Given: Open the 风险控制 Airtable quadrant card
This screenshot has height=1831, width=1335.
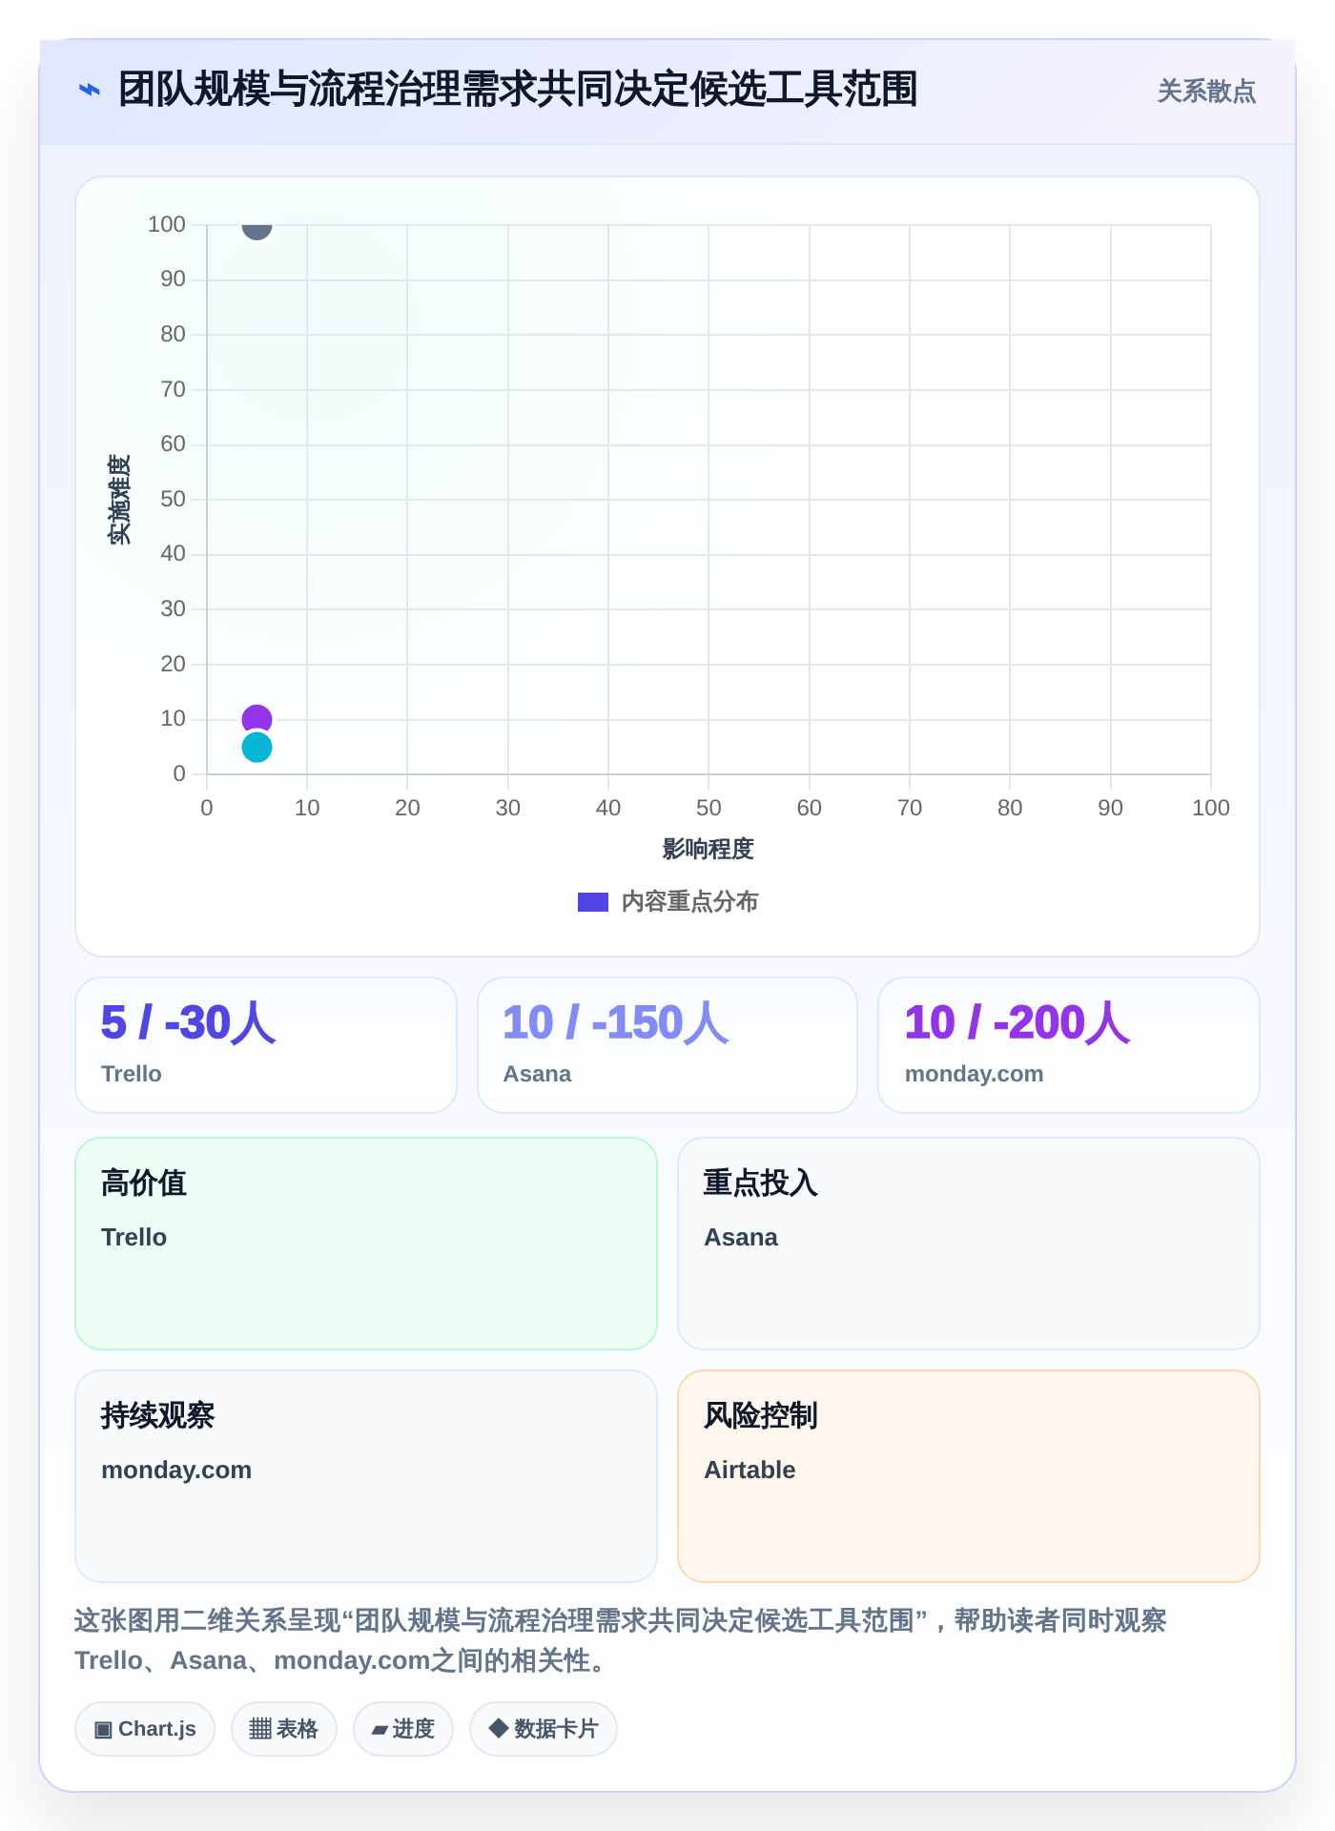Looking at the screenshot, I should tap(969, 1476).
